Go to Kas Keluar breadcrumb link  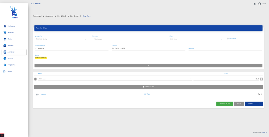[74, 16]
